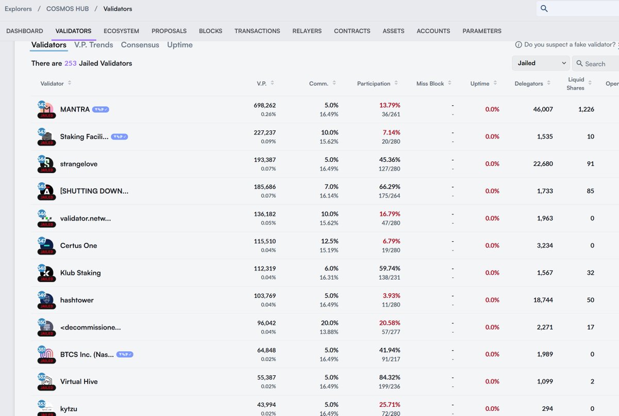Click the Staking Facilities validator avatar
The image size is (619, 416).
(x=46, y=137)
